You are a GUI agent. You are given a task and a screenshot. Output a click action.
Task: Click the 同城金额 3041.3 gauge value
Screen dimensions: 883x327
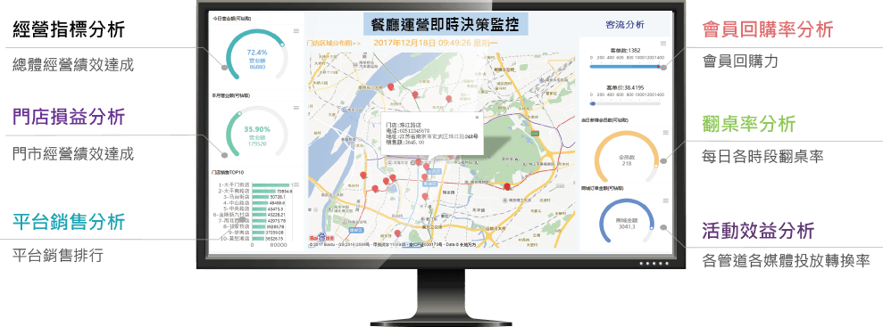coord(626,224)
